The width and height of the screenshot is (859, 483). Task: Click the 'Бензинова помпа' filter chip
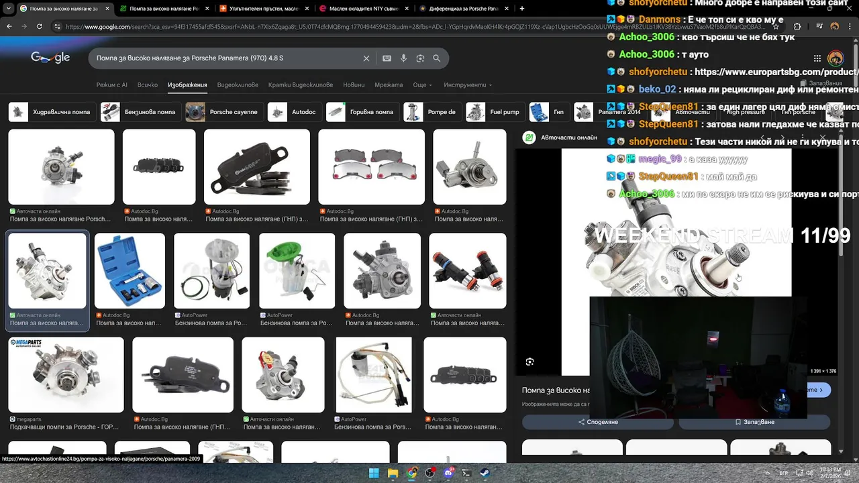(x=140, y=112)
